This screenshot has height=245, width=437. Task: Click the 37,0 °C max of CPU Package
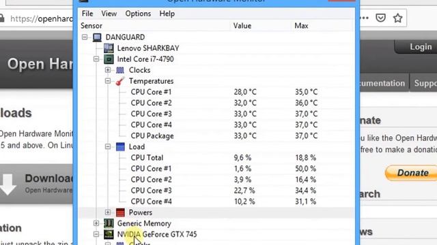coord(307,136)
